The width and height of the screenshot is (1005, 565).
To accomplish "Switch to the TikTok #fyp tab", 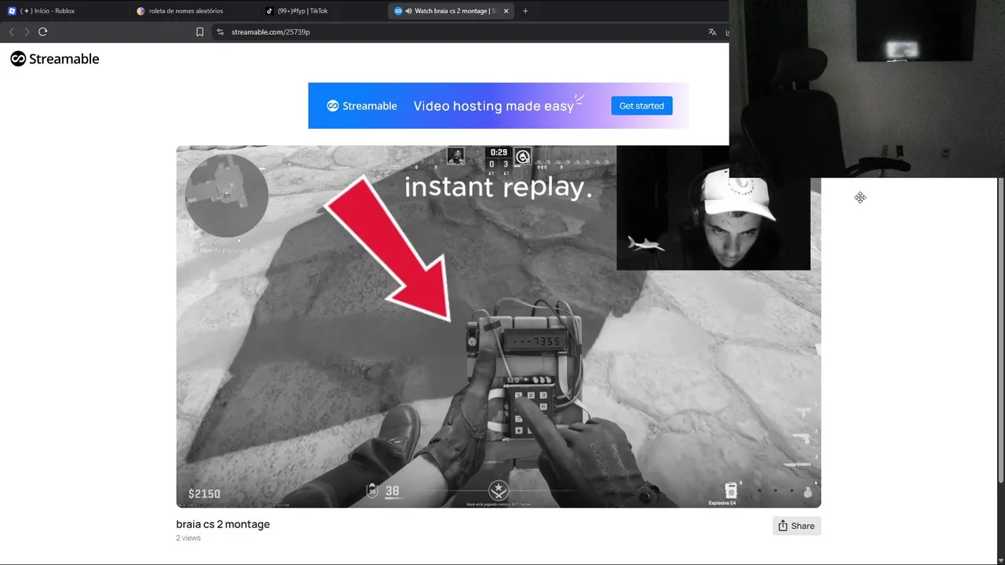I will point(320,11).
